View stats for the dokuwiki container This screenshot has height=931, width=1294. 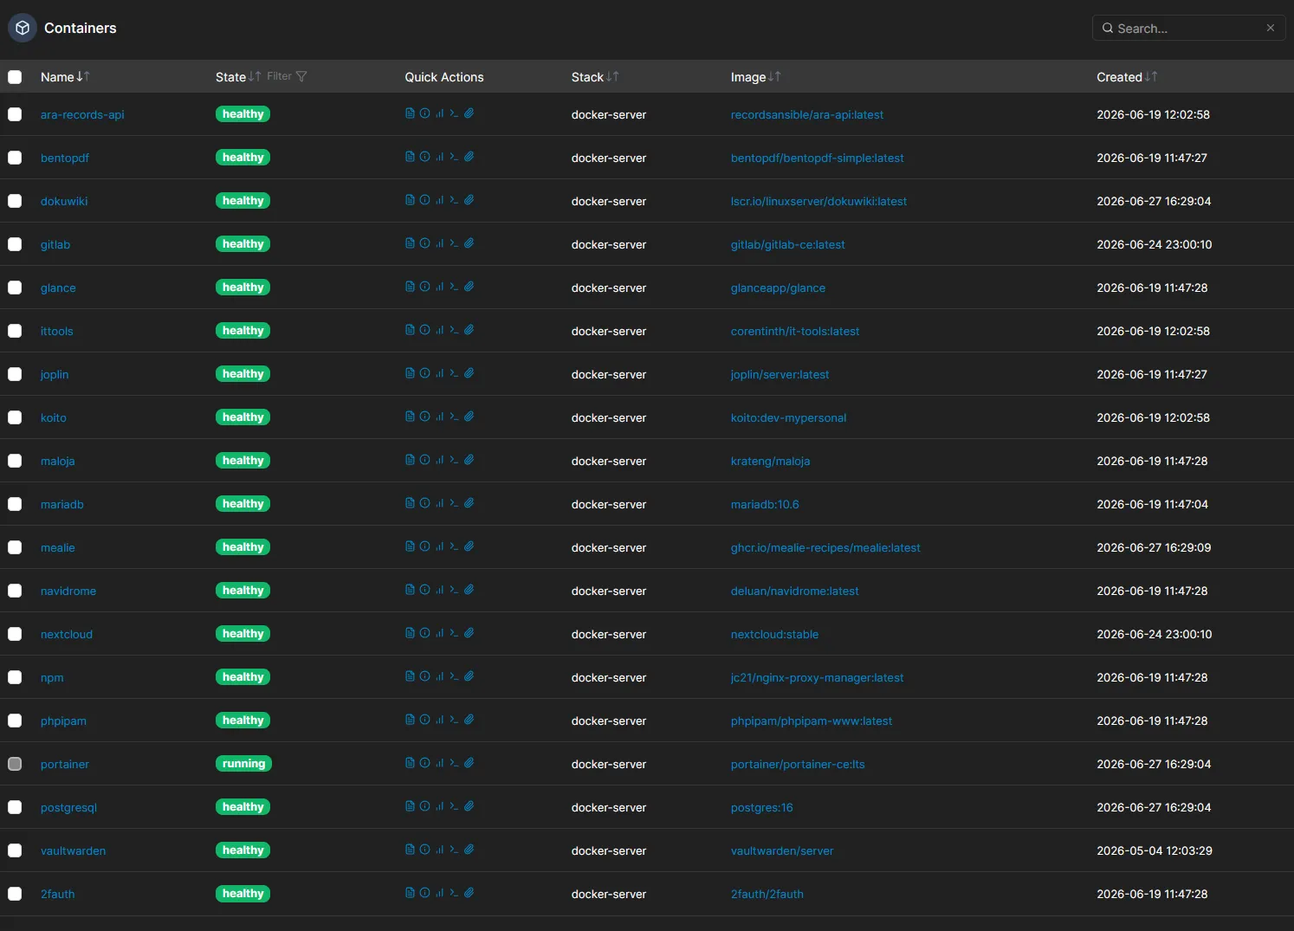439,200
